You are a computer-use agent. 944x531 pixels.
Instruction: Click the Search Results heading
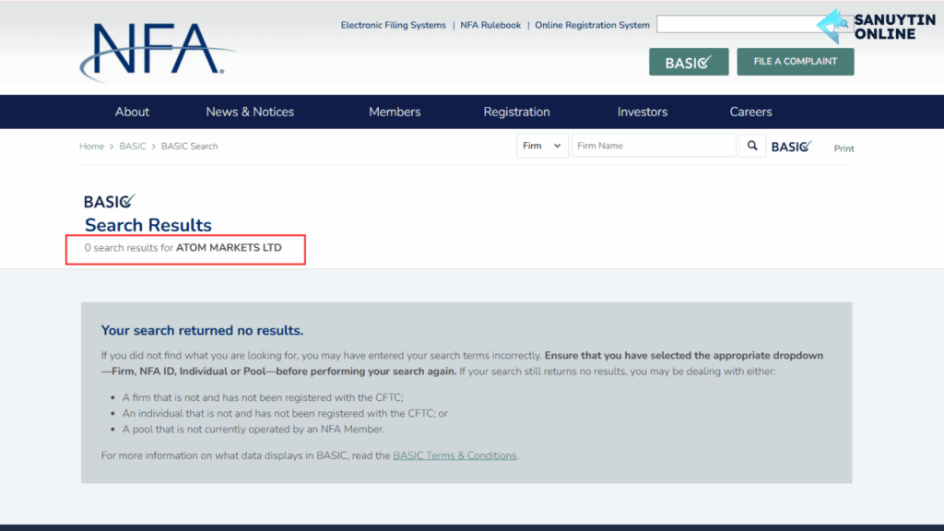click(x=148, y=225)
